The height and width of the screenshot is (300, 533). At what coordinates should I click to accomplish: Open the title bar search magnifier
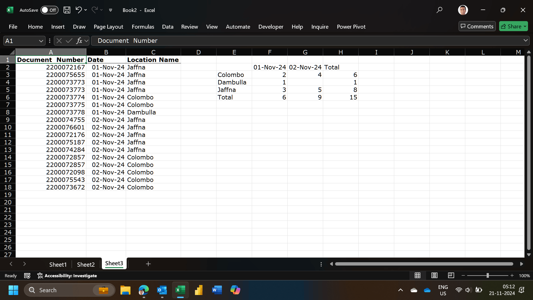(439, 10)
